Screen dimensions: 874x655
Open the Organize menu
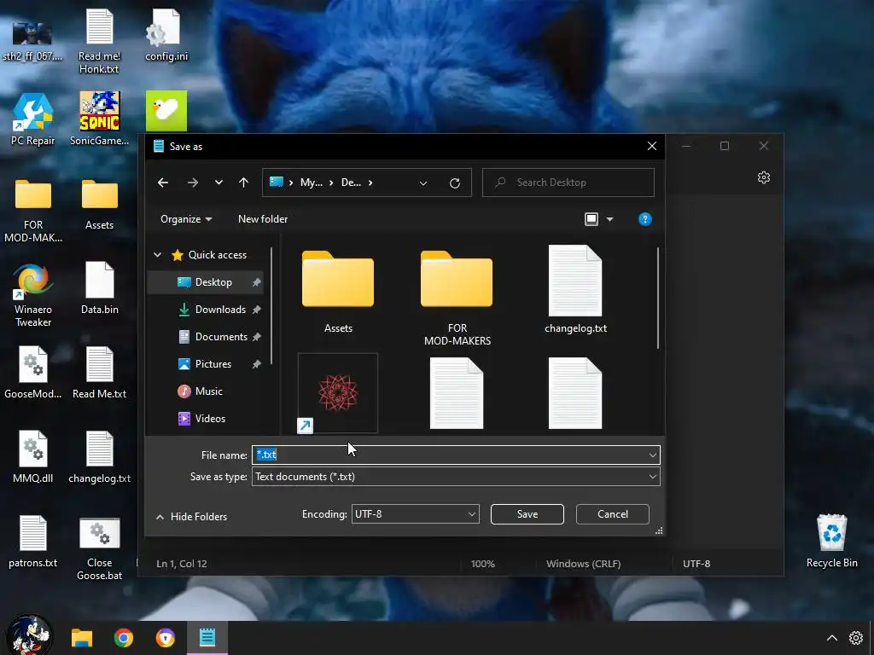(x=185, y=219)
